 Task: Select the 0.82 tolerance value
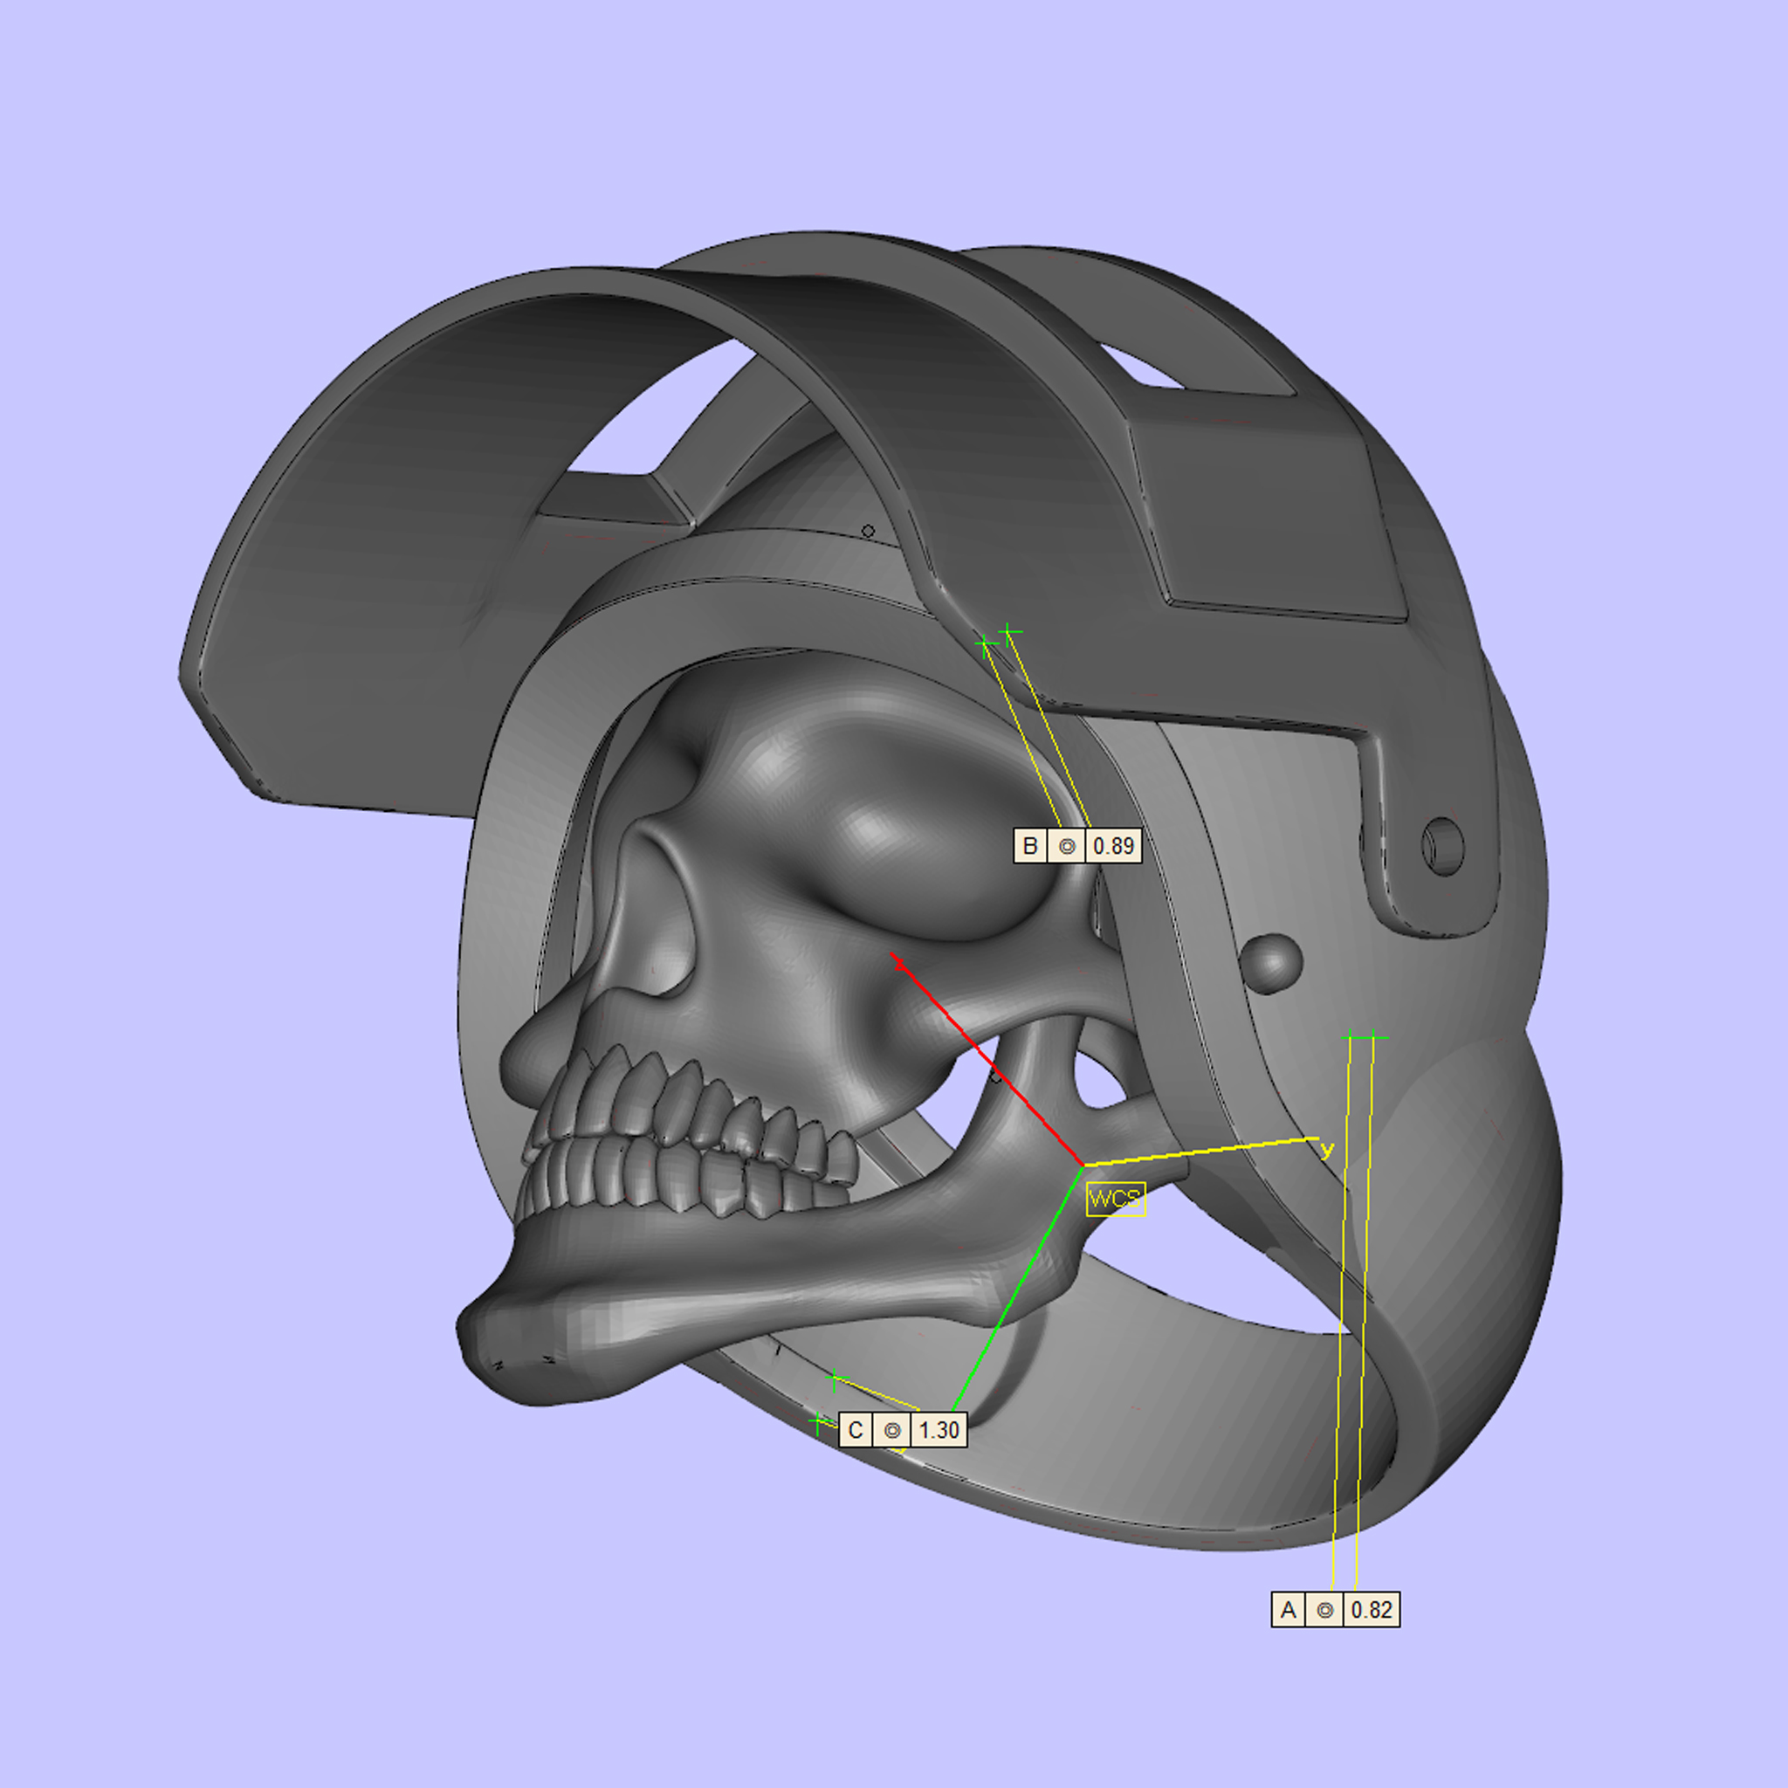coord(1372,1610)
